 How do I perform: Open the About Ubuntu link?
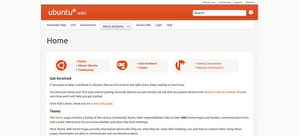(88, 66)
